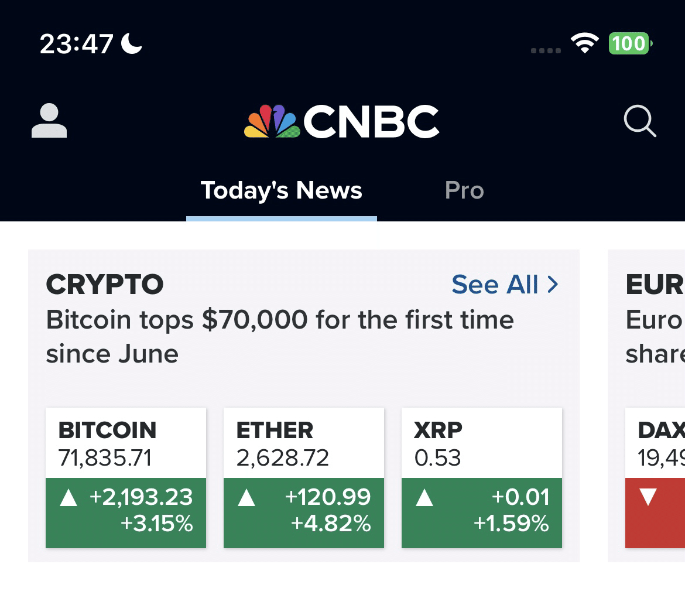Tap the DAX red down arrow
Image resolution: width=685 pixels, height=598 pixels.
tap(648, 498)
